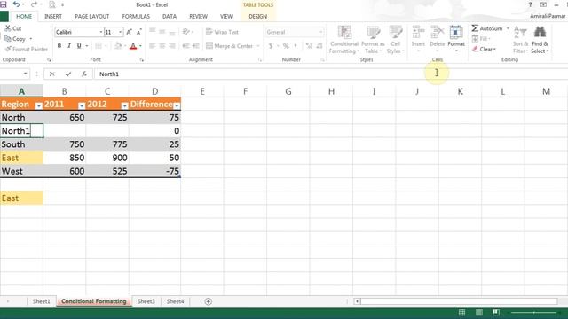
Task: Open Cell Styles gallery
Action: point(395,40)
